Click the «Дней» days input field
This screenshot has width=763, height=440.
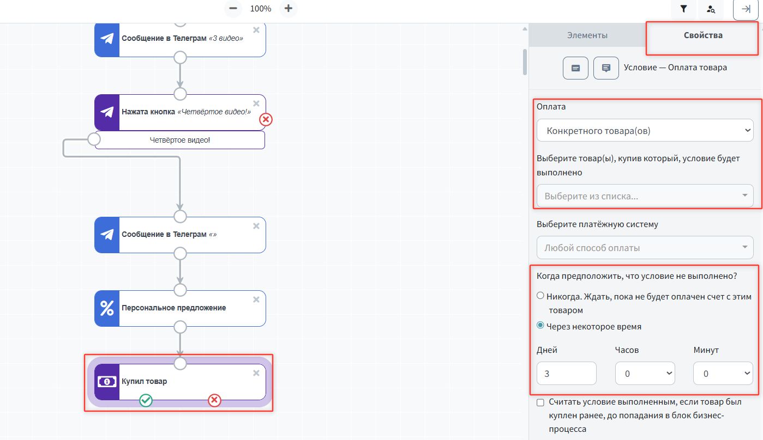pyautogui.click(x=566, y=374)
